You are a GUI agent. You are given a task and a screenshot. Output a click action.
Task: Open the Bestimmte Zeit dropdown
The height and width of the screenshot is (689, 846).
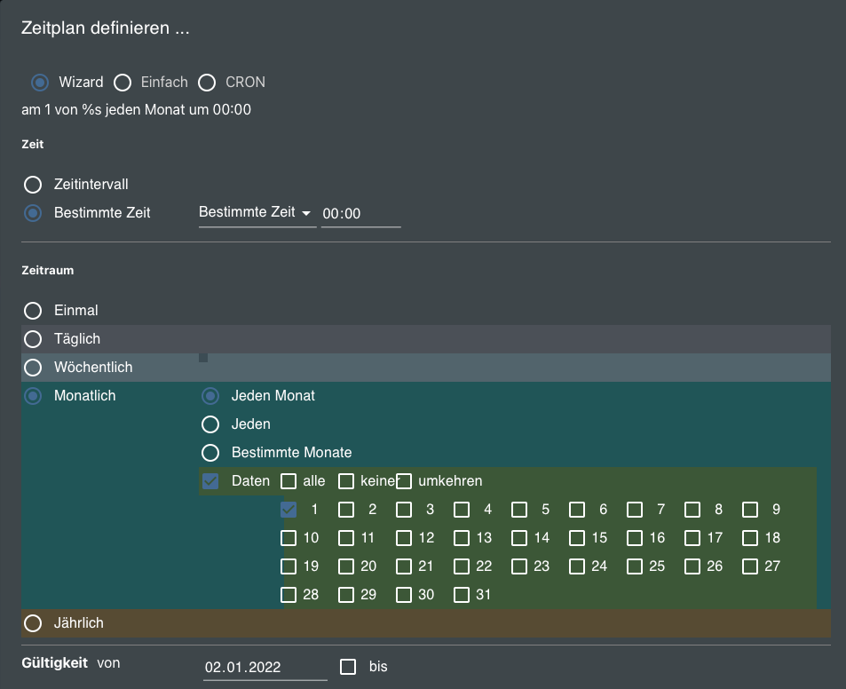click(x=256, y=213)
